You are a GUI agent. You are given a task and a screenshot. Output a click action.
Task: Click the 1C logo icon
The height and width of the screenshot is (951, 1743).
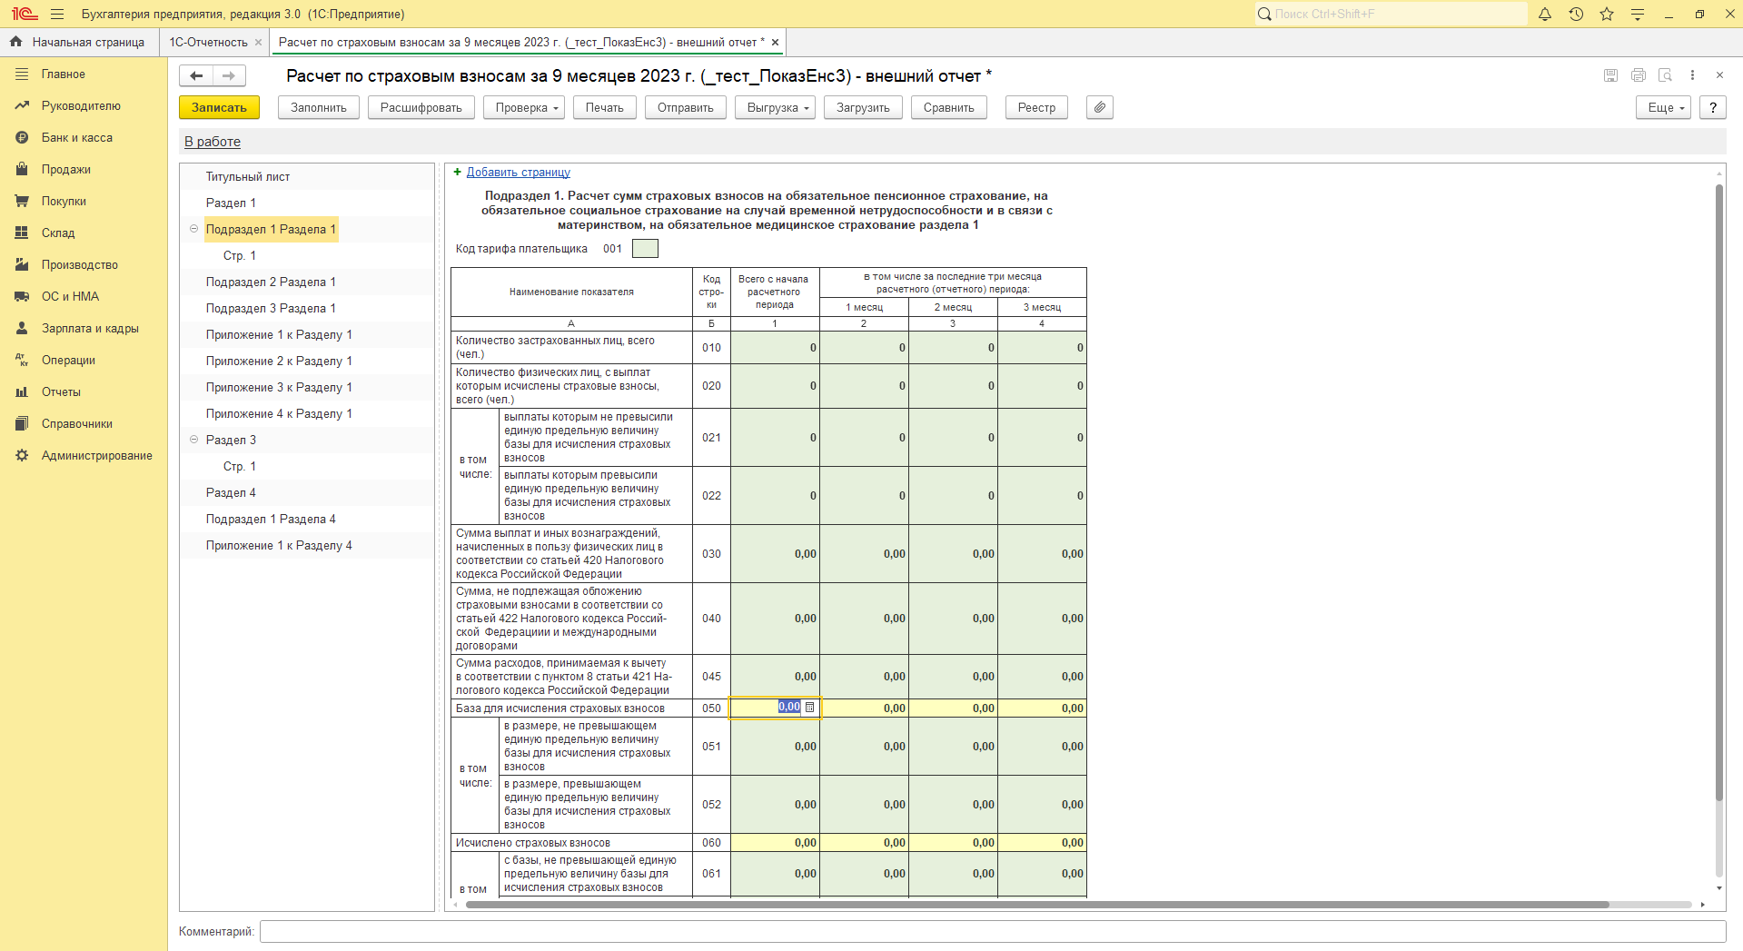pyautogui.click(x=25, y=14)
